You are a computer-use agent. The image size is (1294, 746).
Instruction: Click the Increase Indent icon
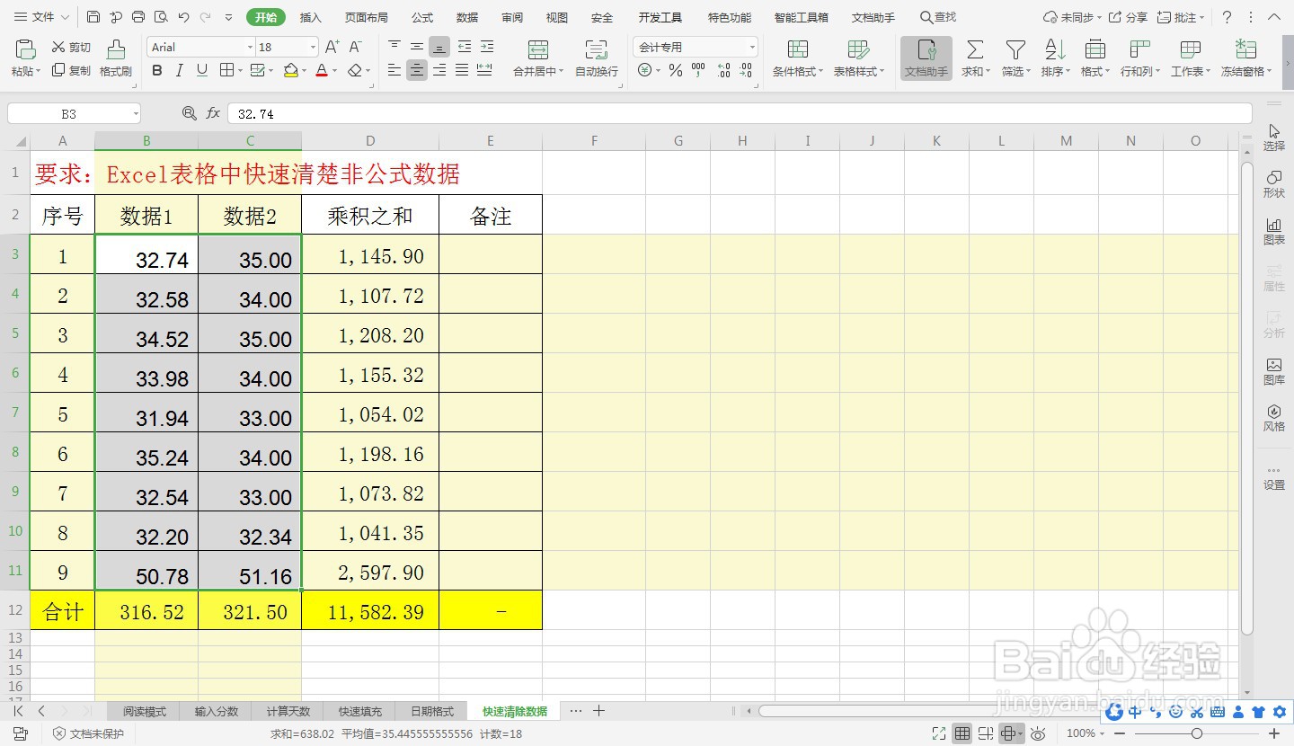coord(486,47)
